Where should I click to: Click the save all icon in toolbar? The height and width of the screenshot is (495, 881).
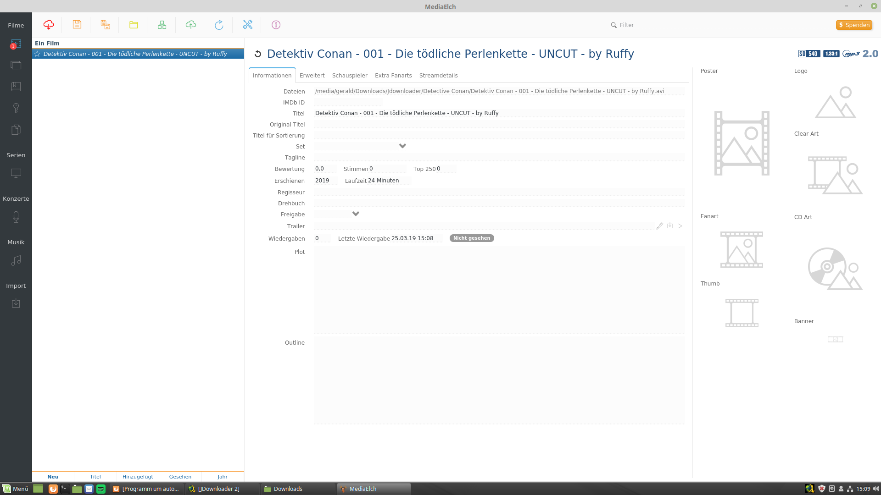pyautogui.click(x=106, y=25)
